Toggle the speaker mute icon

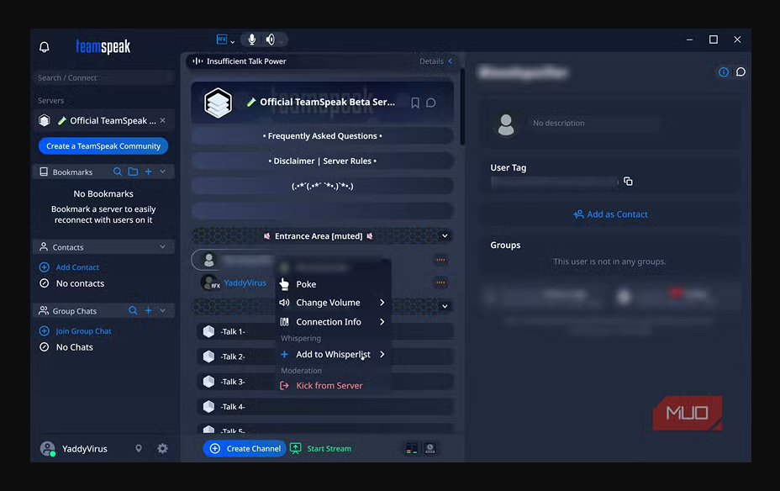click(x=270, y=40)
